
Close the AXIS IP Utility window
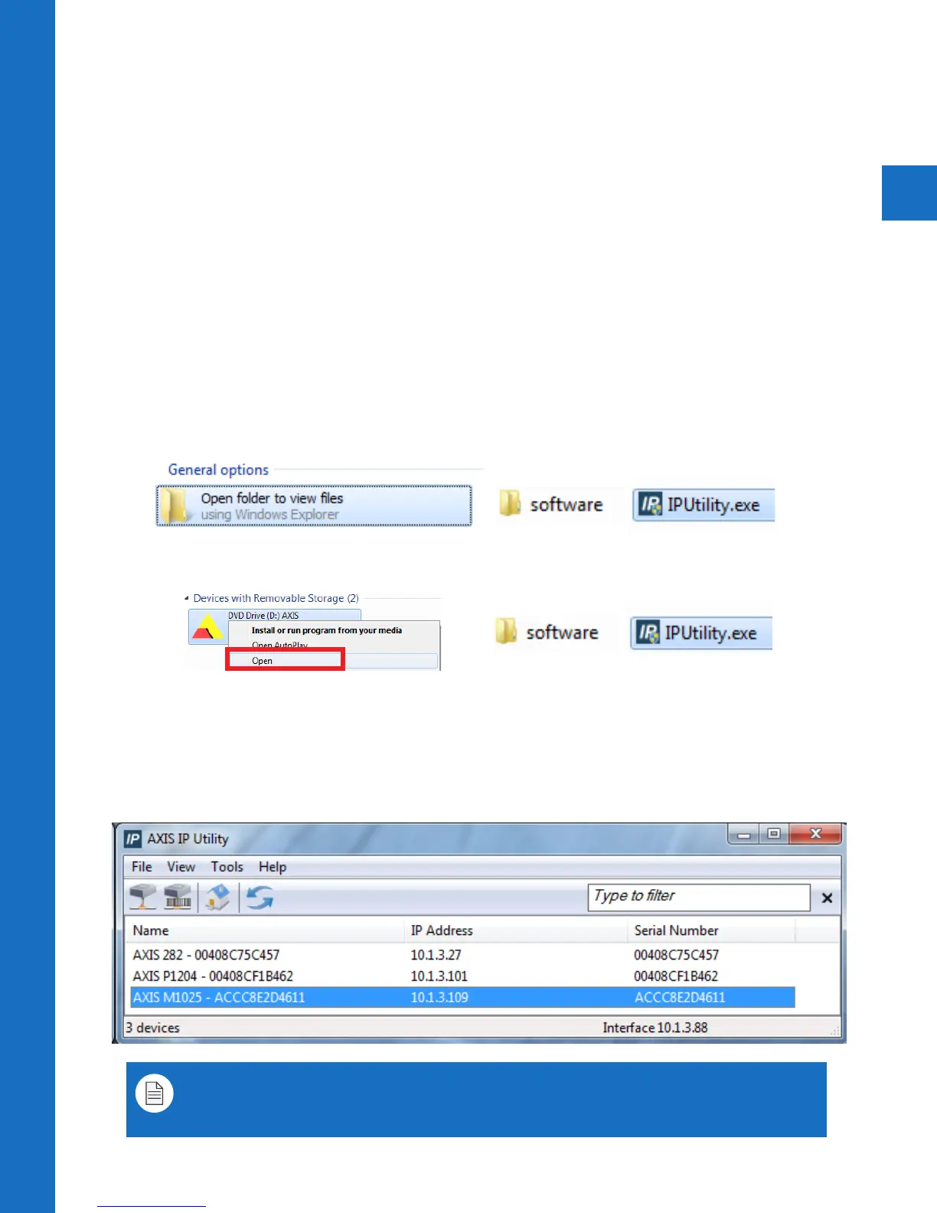[x=815, y=834]
